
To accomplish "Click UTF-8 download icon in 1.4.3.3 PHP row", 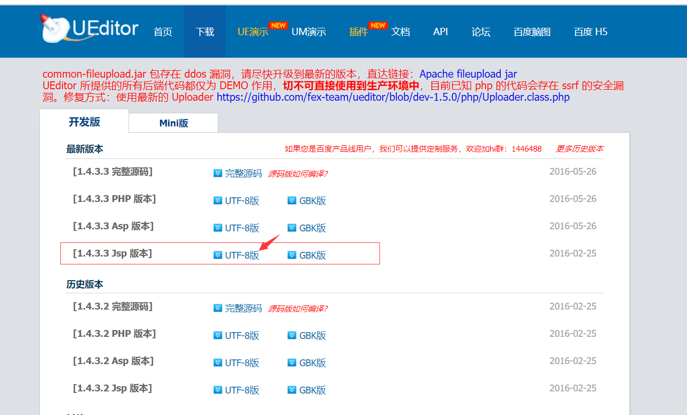I will pos(218,200).
